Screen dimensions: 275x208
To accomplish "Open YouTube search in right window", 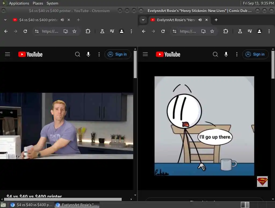I will point(215,54).
